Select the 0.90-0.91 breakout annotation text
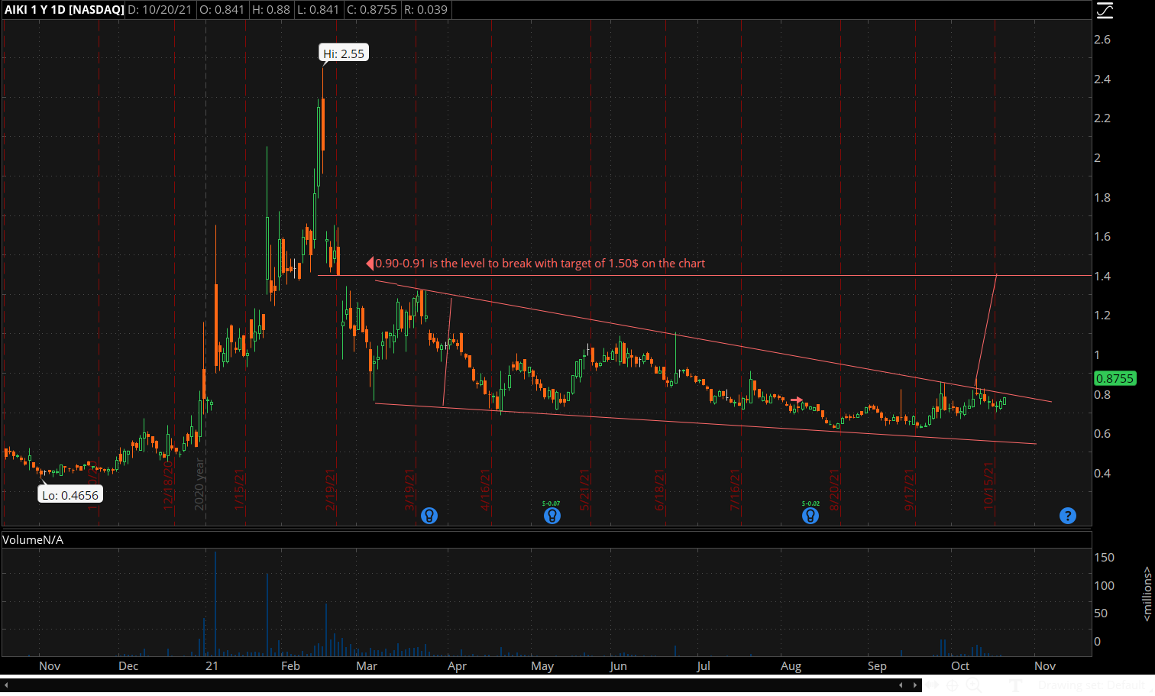Screen dimensions: 1155x696 point(540,264)
